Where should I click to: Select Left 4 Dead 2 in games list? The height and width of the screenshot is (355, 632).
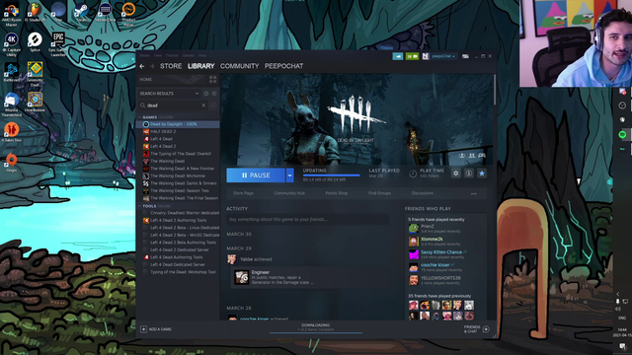point(163,146)
